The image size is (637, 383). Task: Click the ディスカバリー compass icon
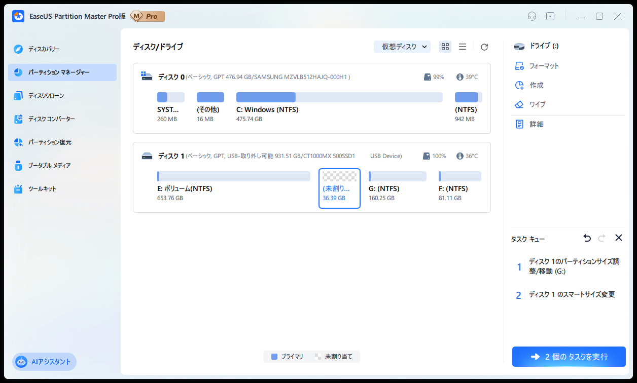(x=19, y=49)
